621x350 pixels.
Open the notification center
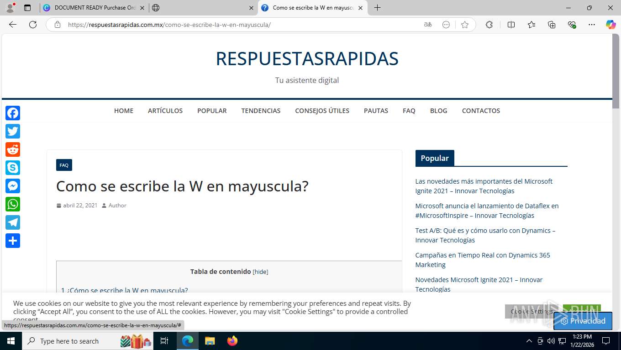pyautogui.click(x=606, y=341)
